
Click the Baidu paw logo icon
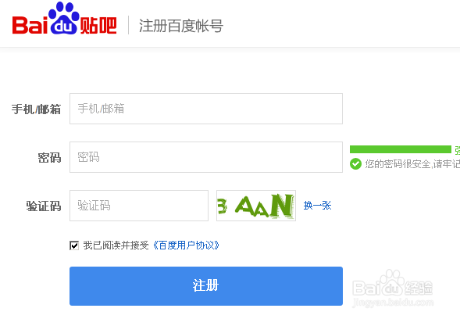(64, 18)
